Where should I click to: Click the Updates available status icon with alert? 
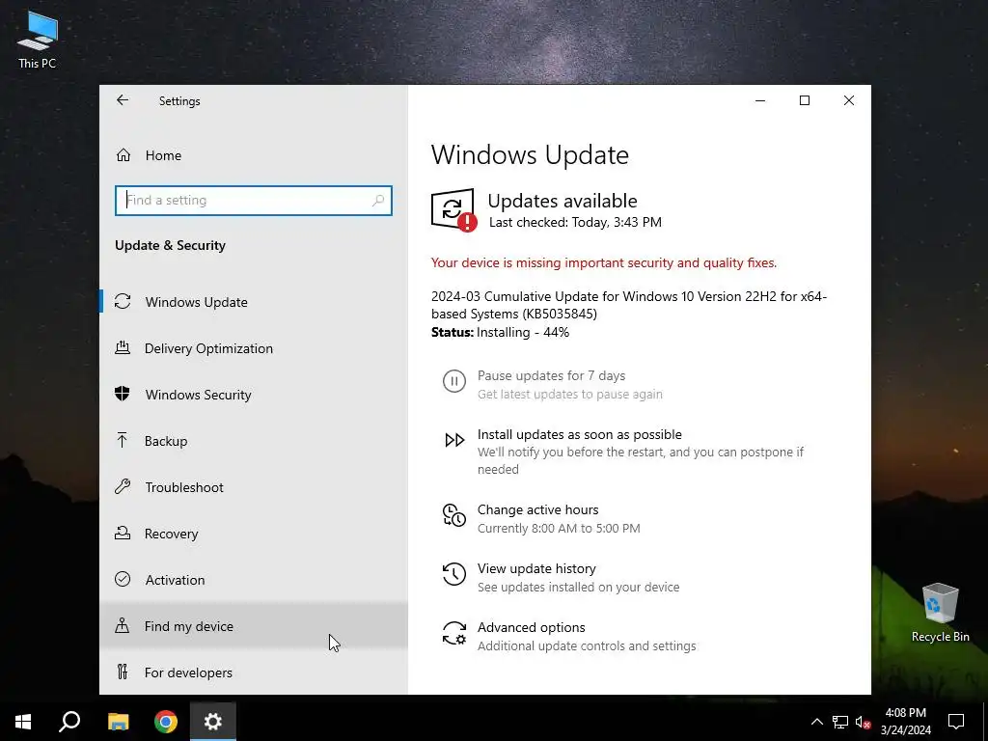(x=453, y=209)
